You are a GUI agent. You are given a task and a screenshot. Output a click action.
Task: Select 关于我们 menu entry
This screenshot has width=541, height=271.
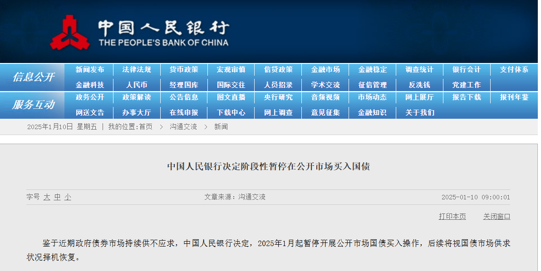(419, 112)
